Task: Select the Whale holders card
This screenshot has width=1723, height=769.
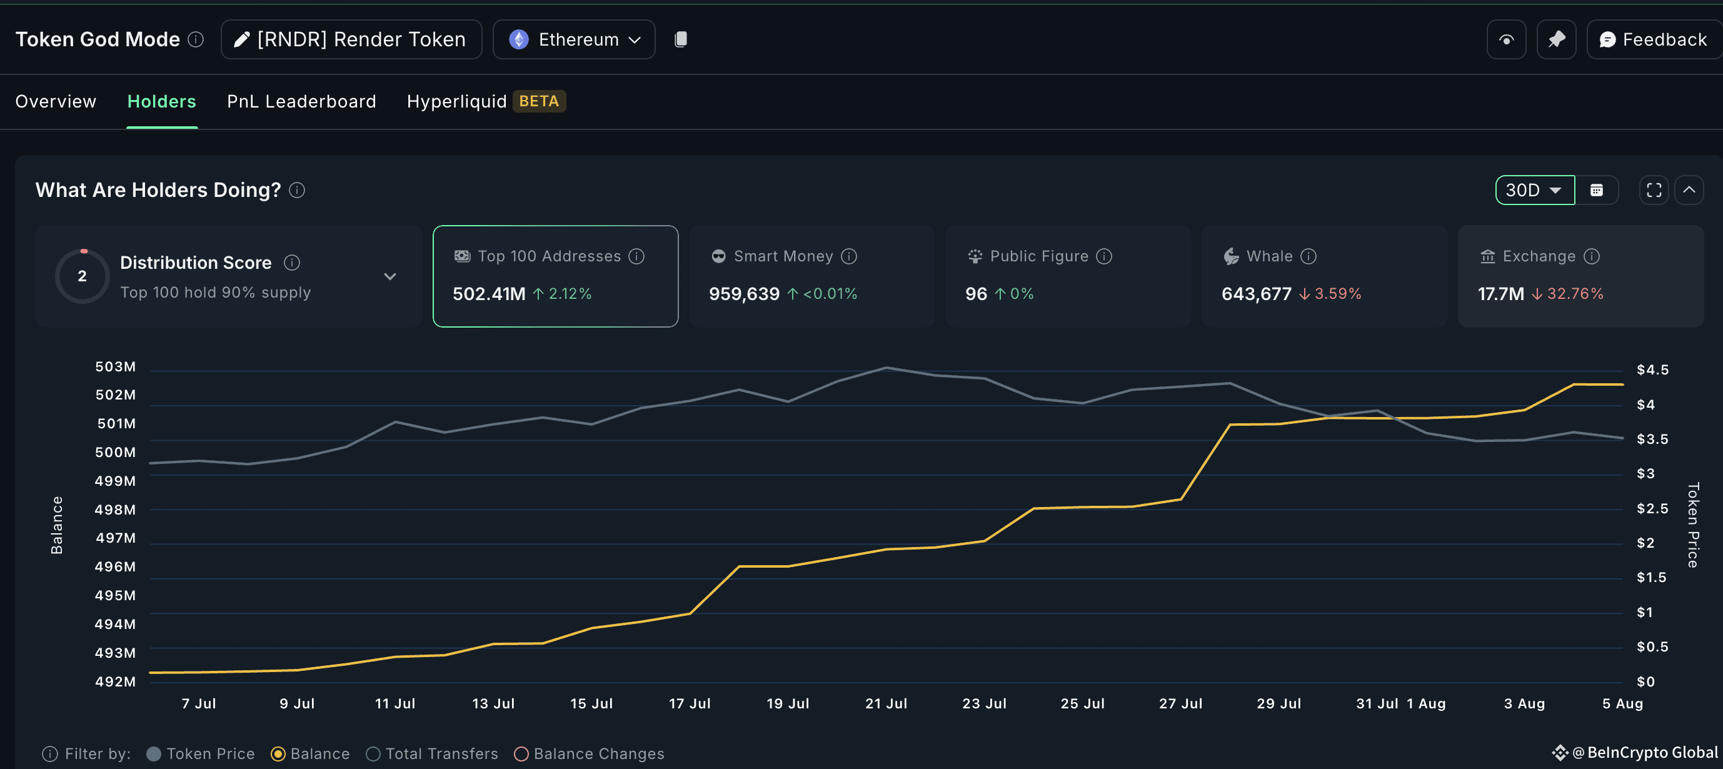Action: click(1324, 276)
